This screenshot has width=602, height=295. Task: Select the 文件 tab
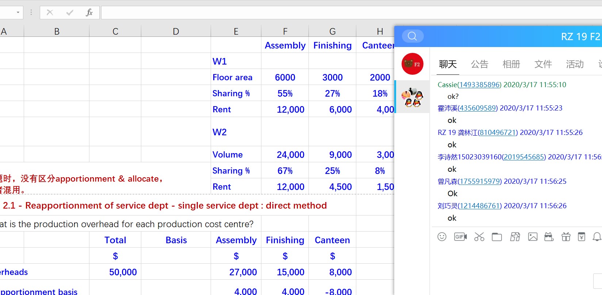click(x=543, y=65)
